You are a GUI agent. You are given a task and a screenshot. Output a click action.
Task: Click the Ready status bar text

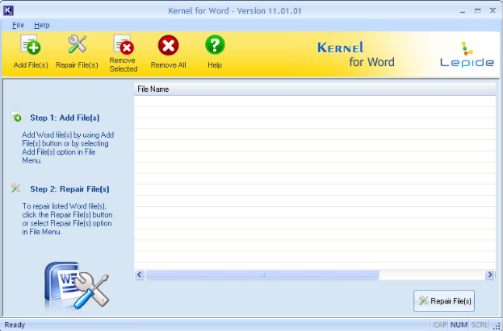15,325
